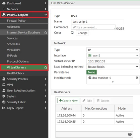The image size is (140, 138).
Task: Open the Load balancing method dropdown
Action: coord(113,67)
